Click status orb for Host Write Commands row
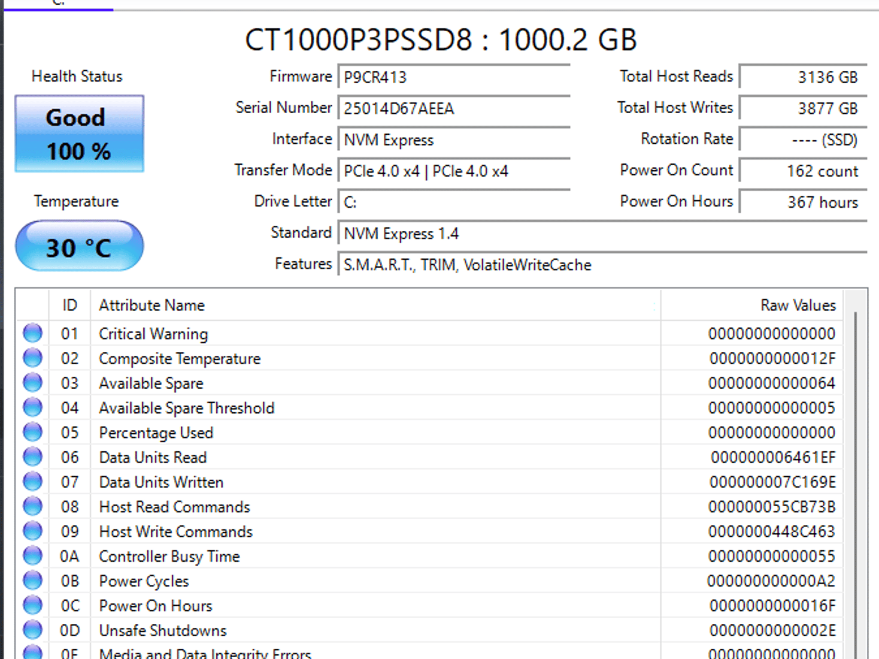 tap(33, 531)
